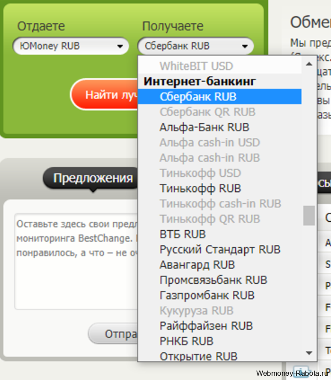Pick Тинькофф RUB in dropdown list

tap(220, 188)
